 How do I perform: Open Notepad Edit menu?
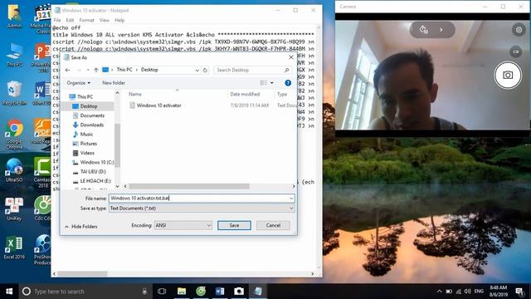pyautogui.click(x=70, y=20)
